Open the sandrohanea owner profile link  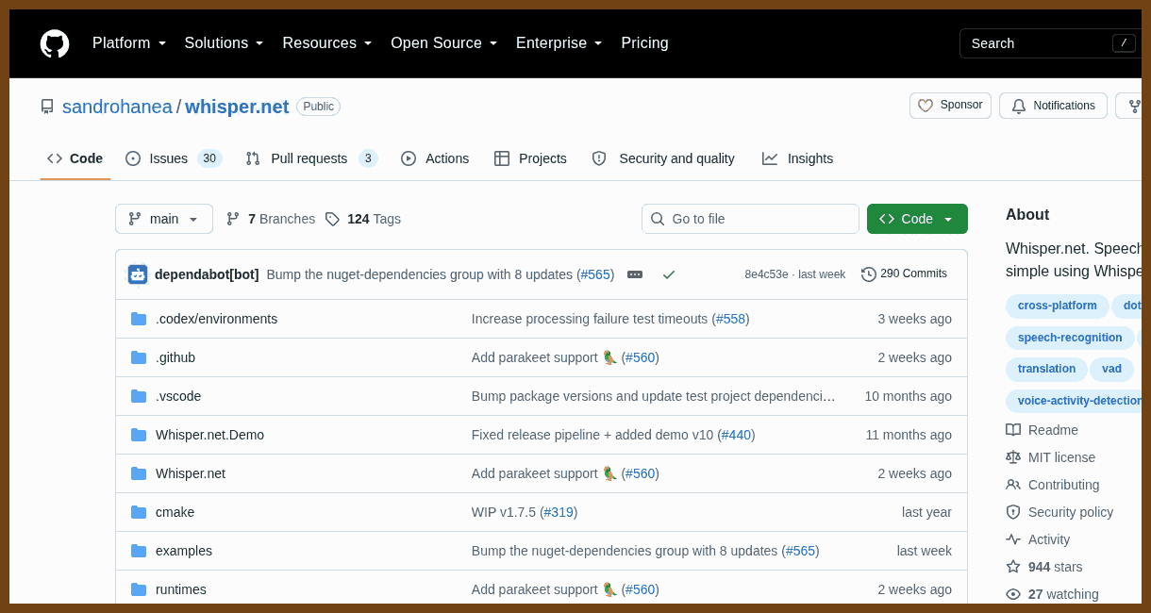pyautogui.click(x=117, y=107)
